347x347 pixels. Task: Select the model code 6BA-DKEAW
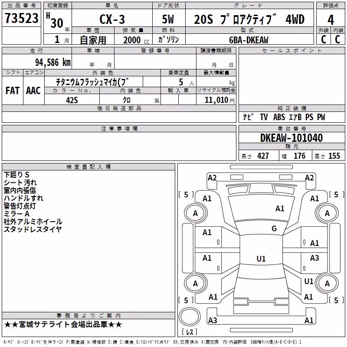[x=249, y=40]
